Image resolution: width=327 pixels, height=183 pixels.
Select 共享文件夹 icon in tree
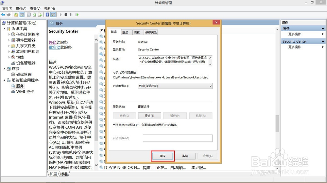click(x=13, y=46)
